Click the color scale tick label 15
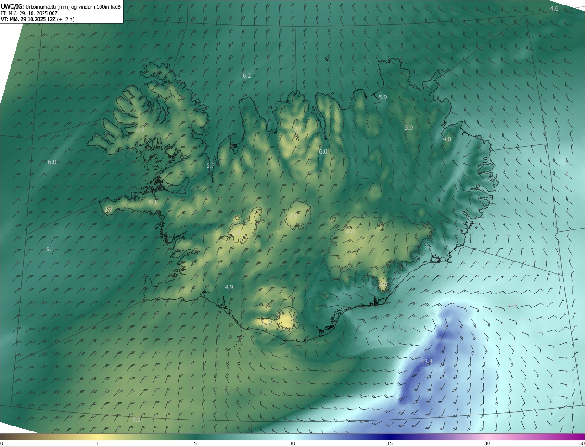The width and height of the screenshot is (585, 447). coord(390,443)
